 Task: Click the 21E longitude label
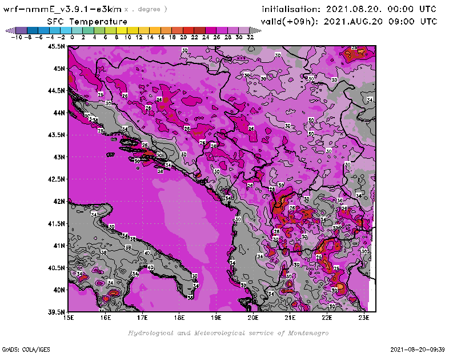coord(290,318)
